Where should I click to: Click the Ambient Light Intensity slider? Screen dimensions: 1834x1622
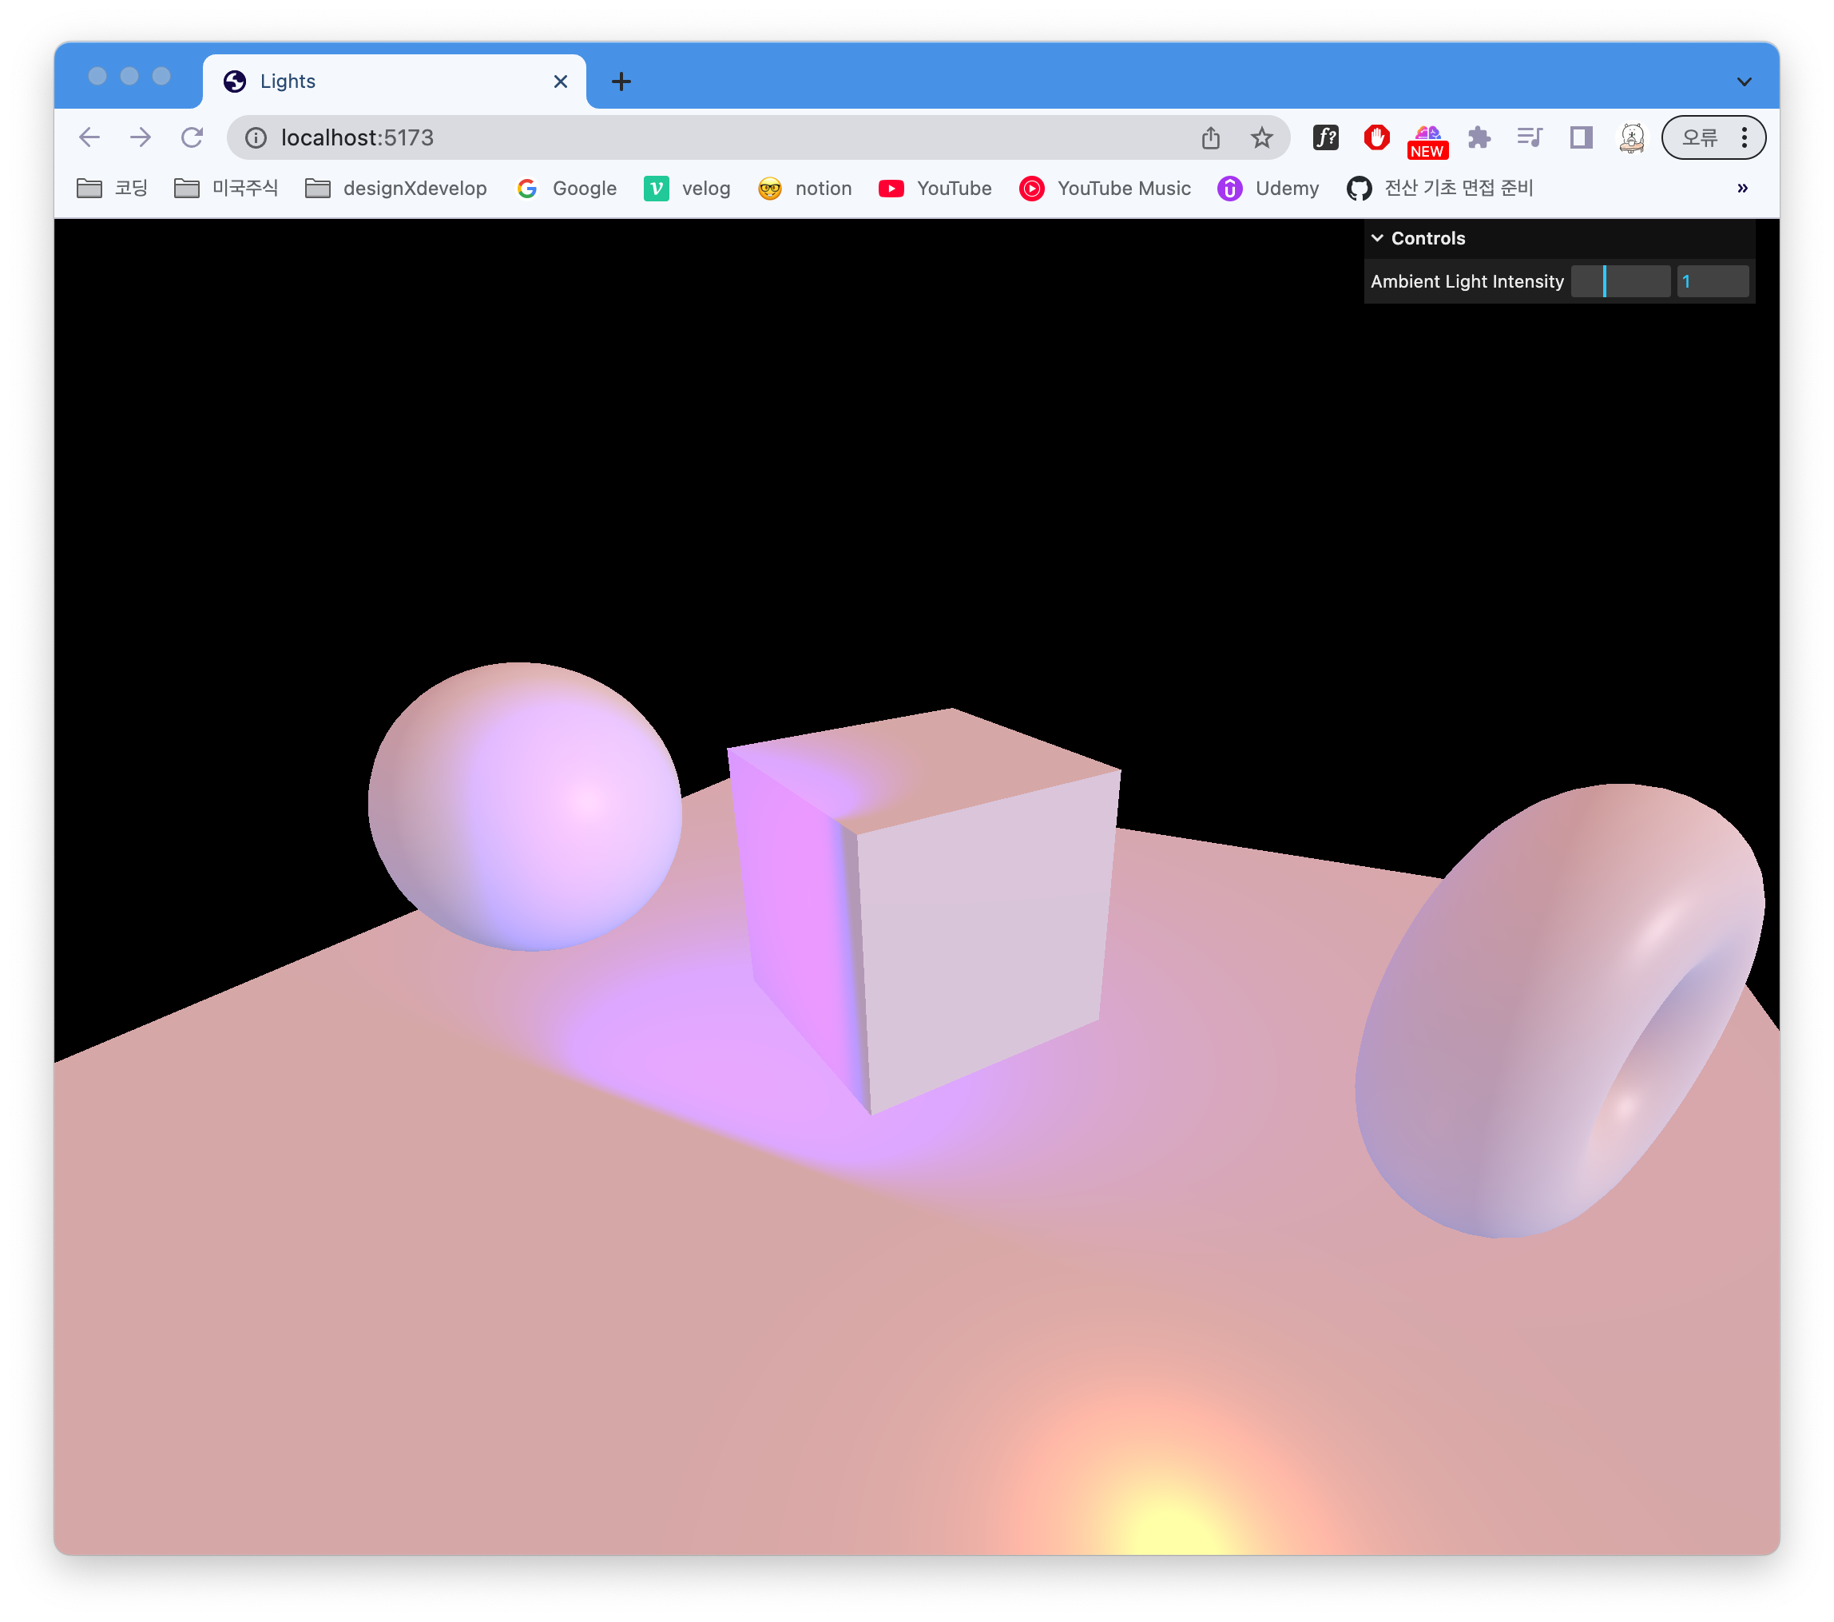click(x=1620, y=281)
